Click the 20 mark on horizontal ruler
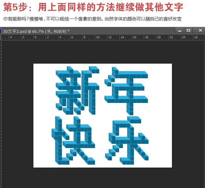Screen dimensions: 205x188 [159, 37]
